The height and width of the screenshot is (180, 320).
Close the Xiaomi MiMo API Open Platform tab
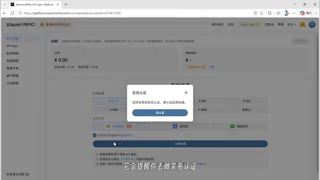coord(58,4)
